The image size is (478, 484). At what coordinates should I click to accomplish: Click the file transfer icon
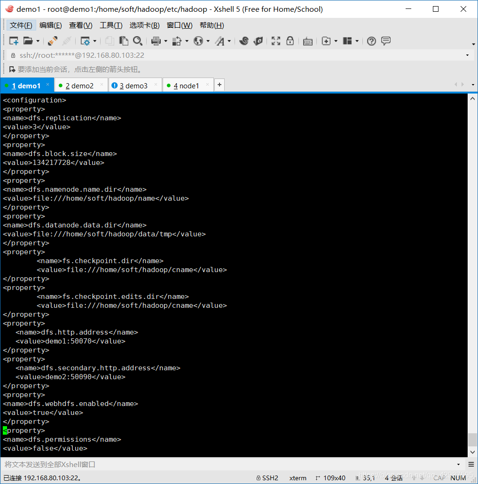point(177,41)
